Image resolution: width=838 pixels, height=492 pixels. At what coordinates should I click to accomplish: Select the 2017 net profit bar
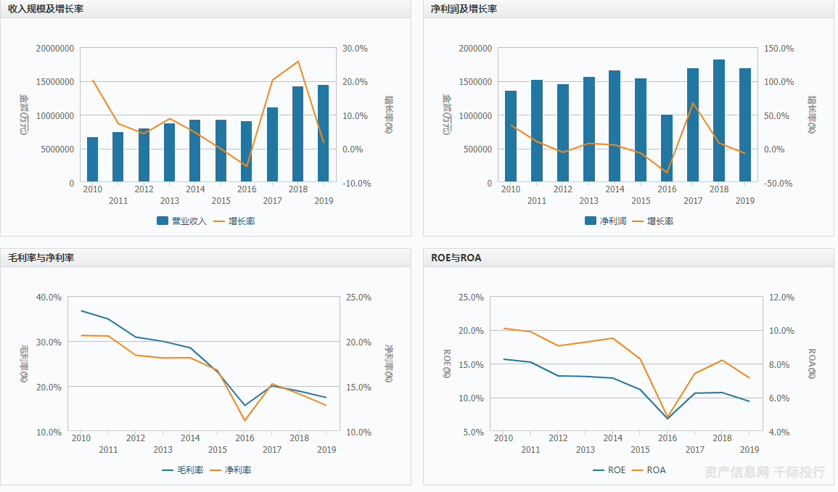point(693,125)
